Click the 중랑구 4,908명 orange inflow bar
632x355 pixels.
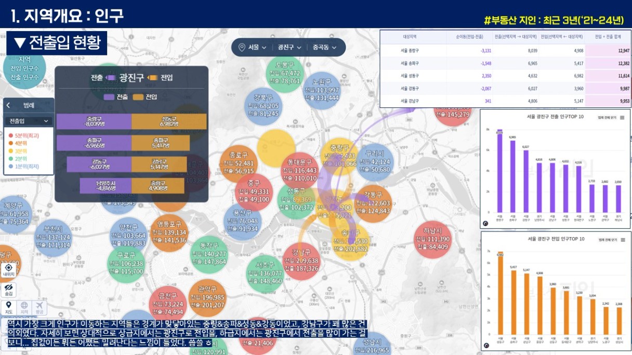[x=158, y=186]
